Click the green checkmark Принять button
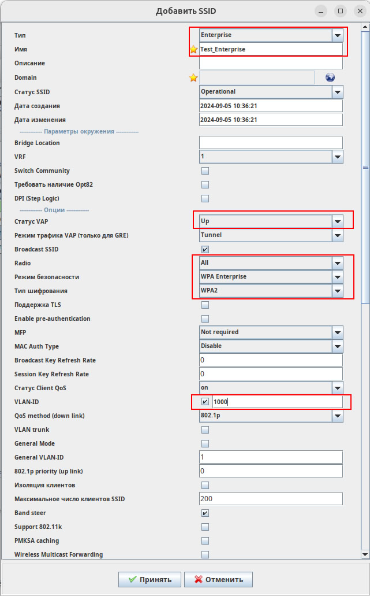 click(x=150, y=579)
